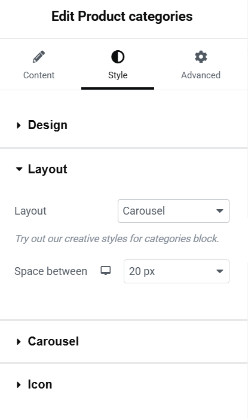This screenshot has width=248, height=419.
Task: Select the Style tab label
Action: (118, 75)
